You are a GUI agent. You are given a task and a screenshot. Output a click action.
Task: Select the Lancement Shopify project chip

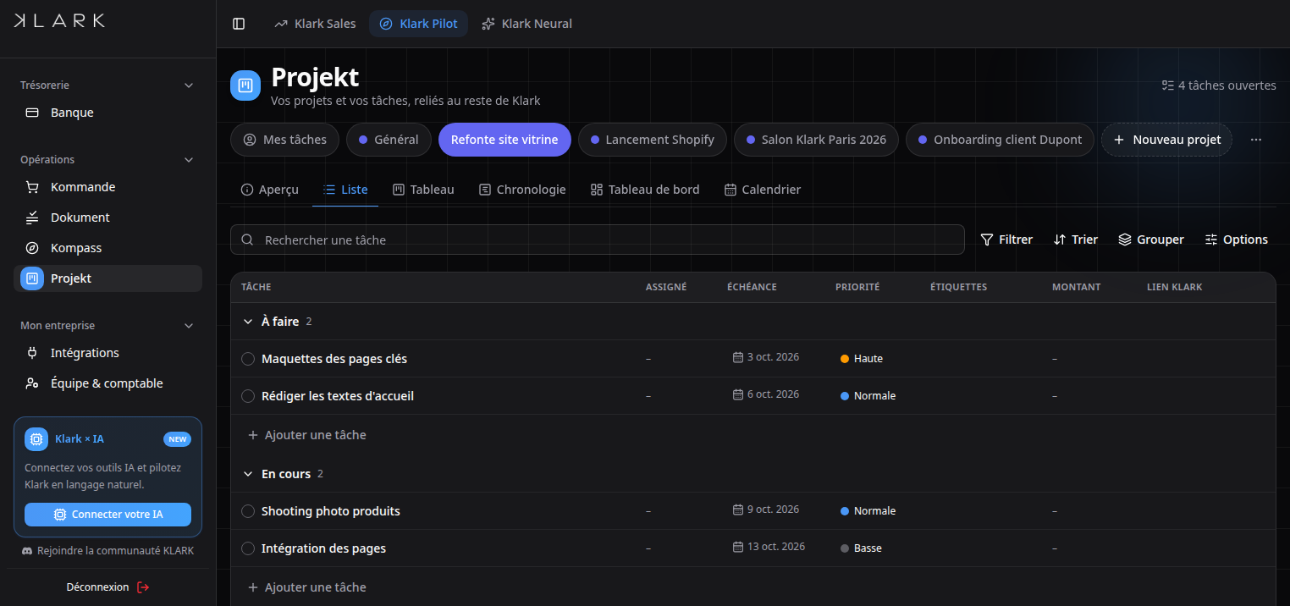(x=653, y=140)
